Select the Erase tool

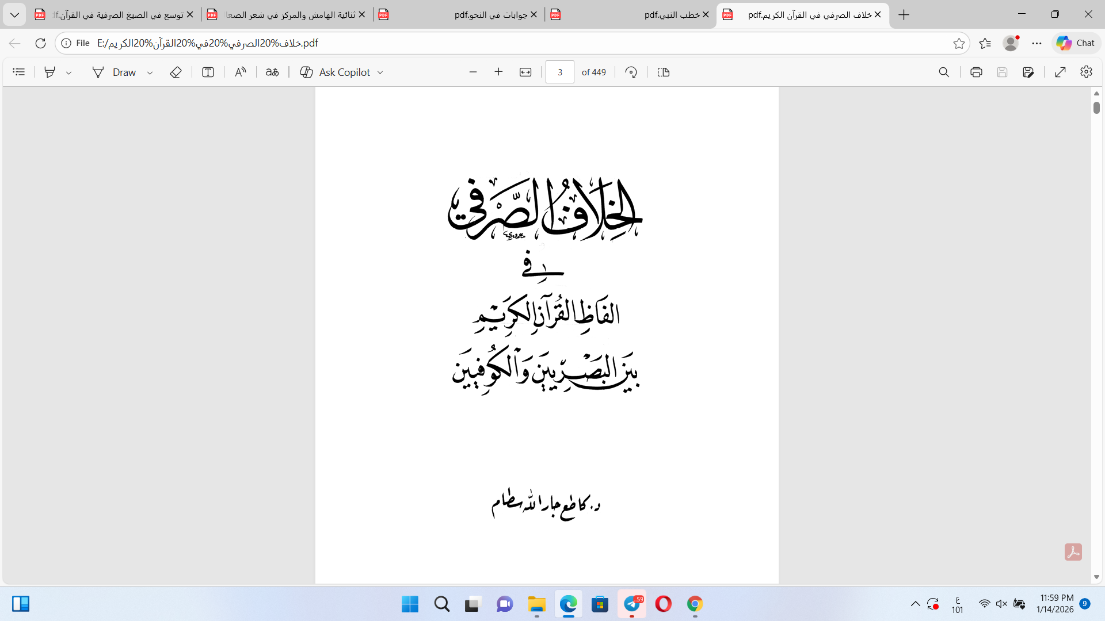176,72
